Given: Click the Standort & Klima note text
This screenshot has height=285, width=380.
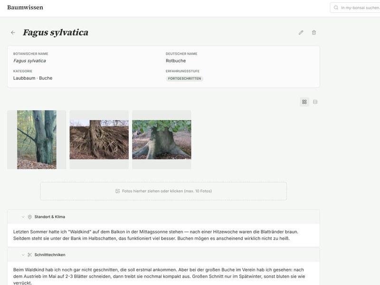Looking at the screenshot, I should [x=156, y=235].
